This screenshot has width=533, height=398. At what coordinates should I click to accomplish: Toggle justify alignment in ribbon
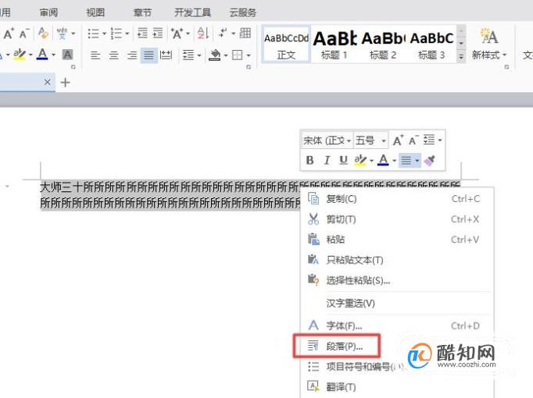click(x=149, y=55)
